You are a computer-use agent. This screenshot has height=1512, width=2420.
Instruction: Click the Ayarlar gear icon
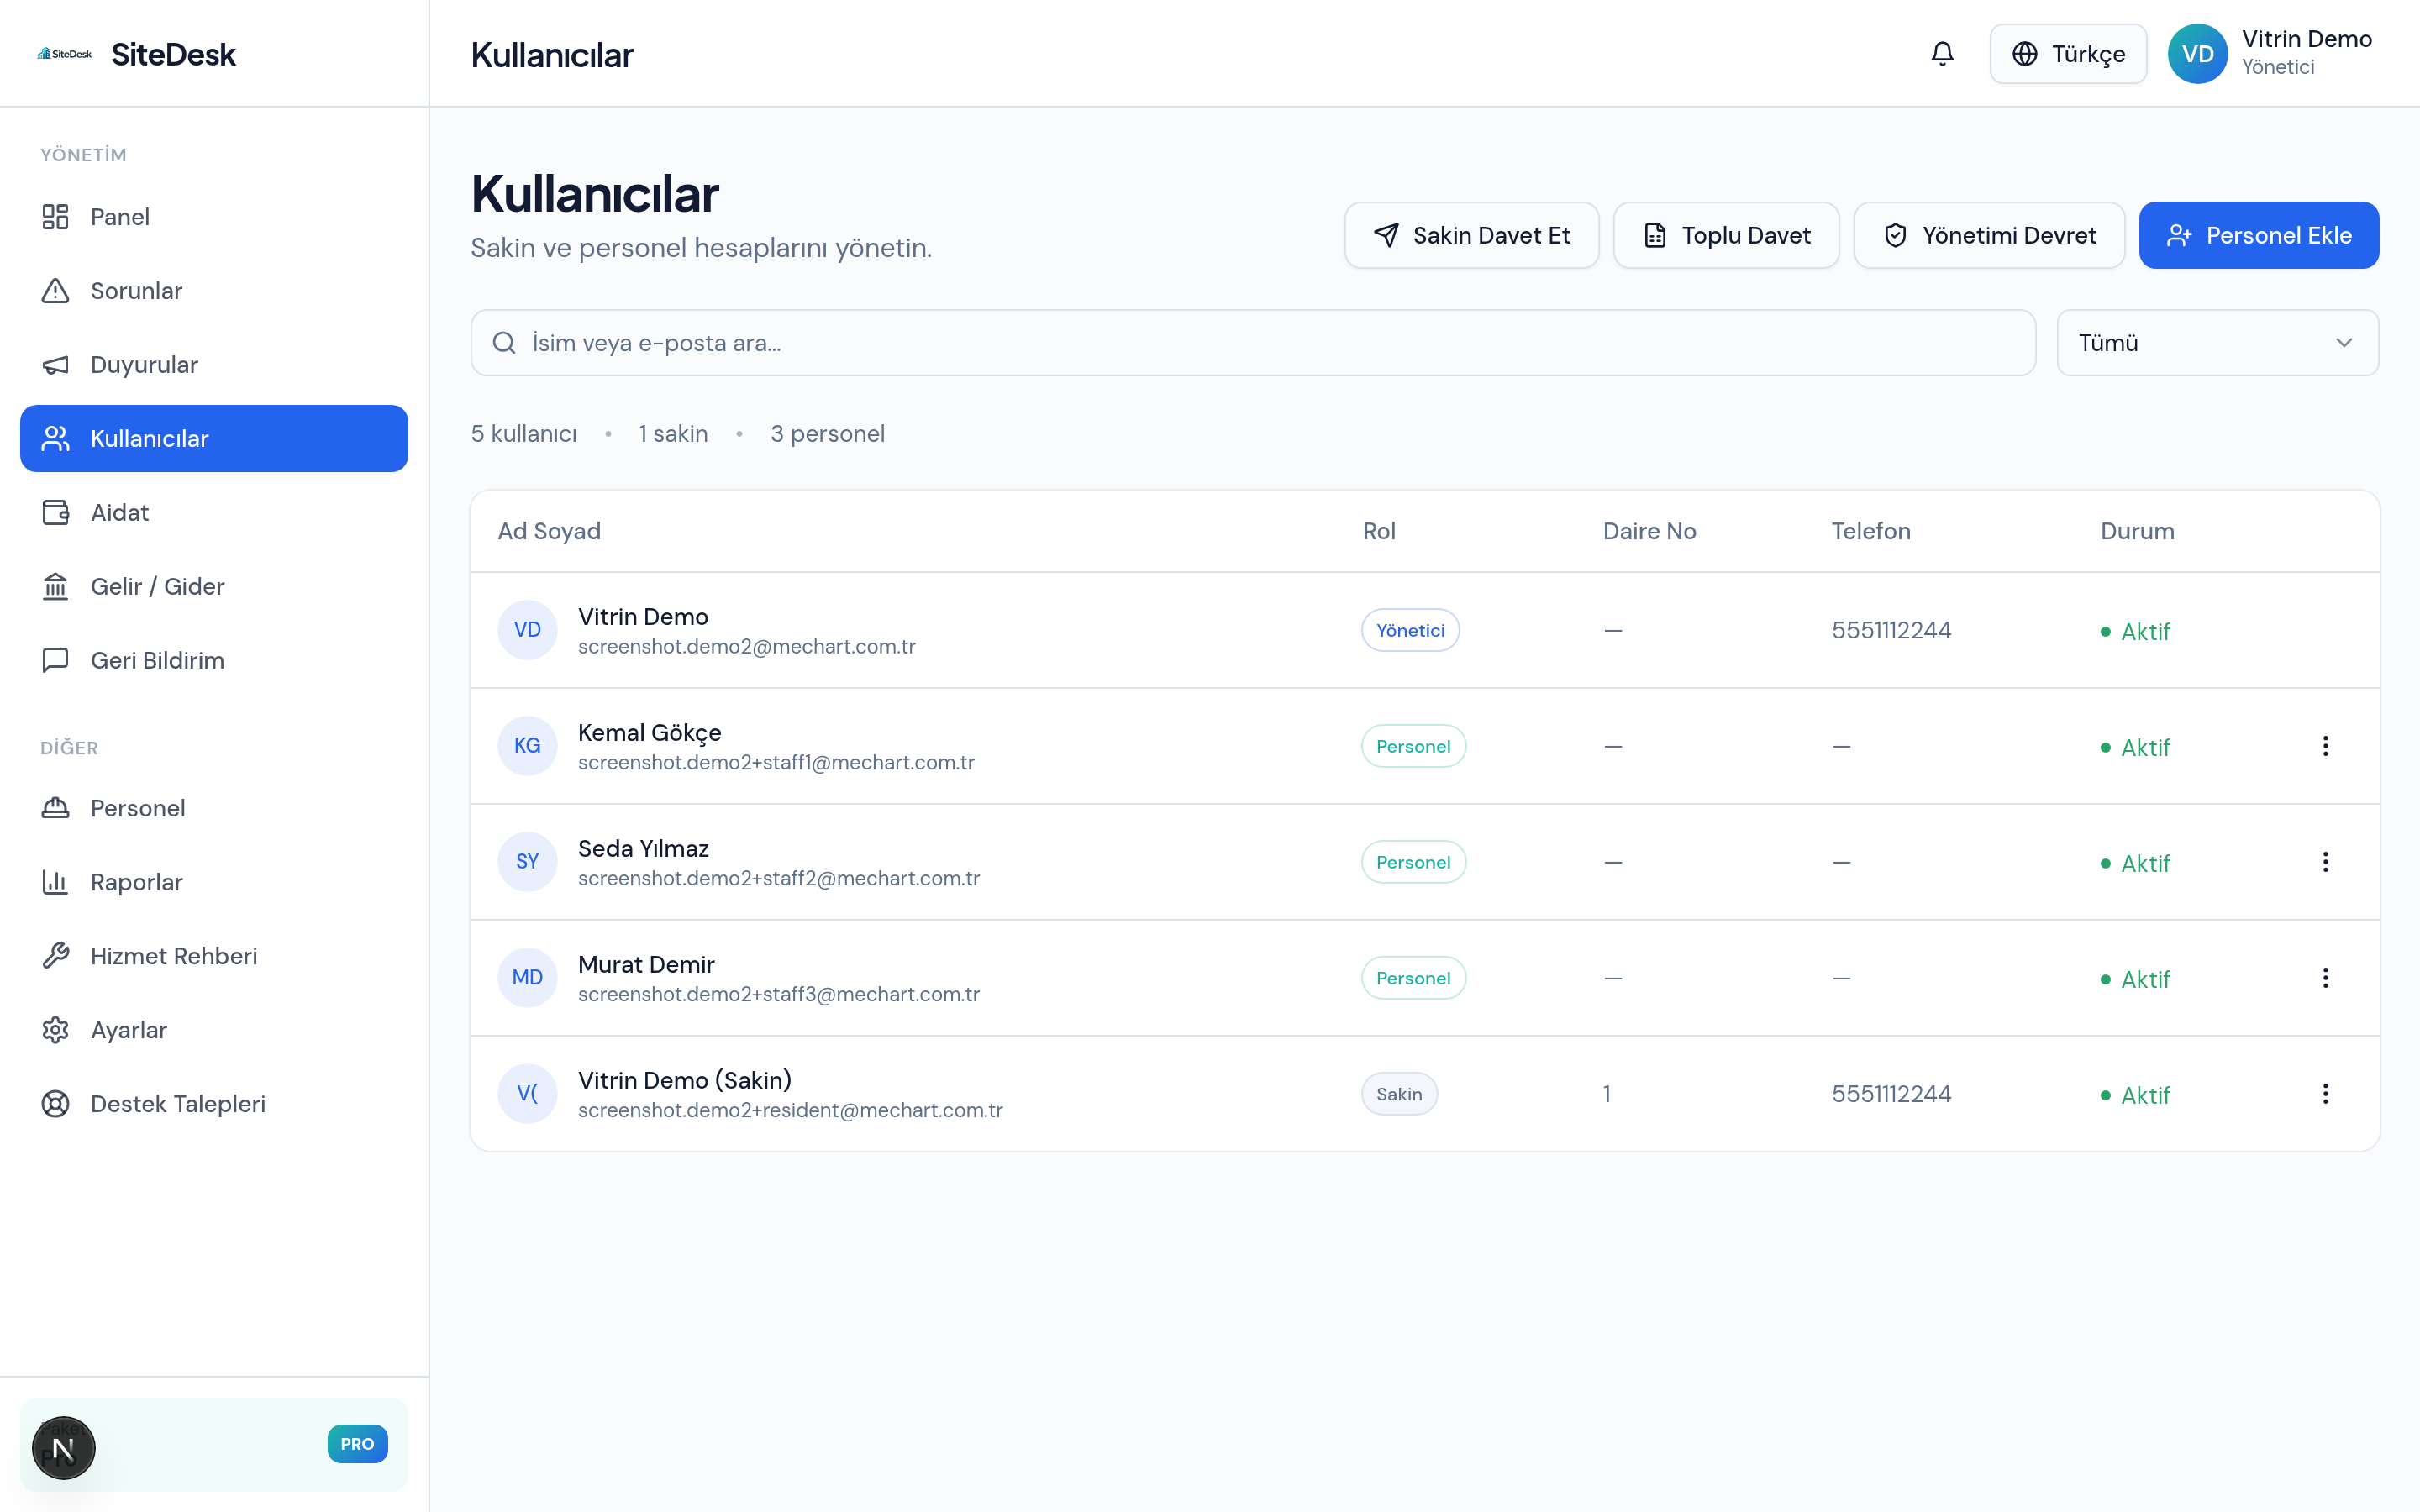click(x=55, y=1030)
